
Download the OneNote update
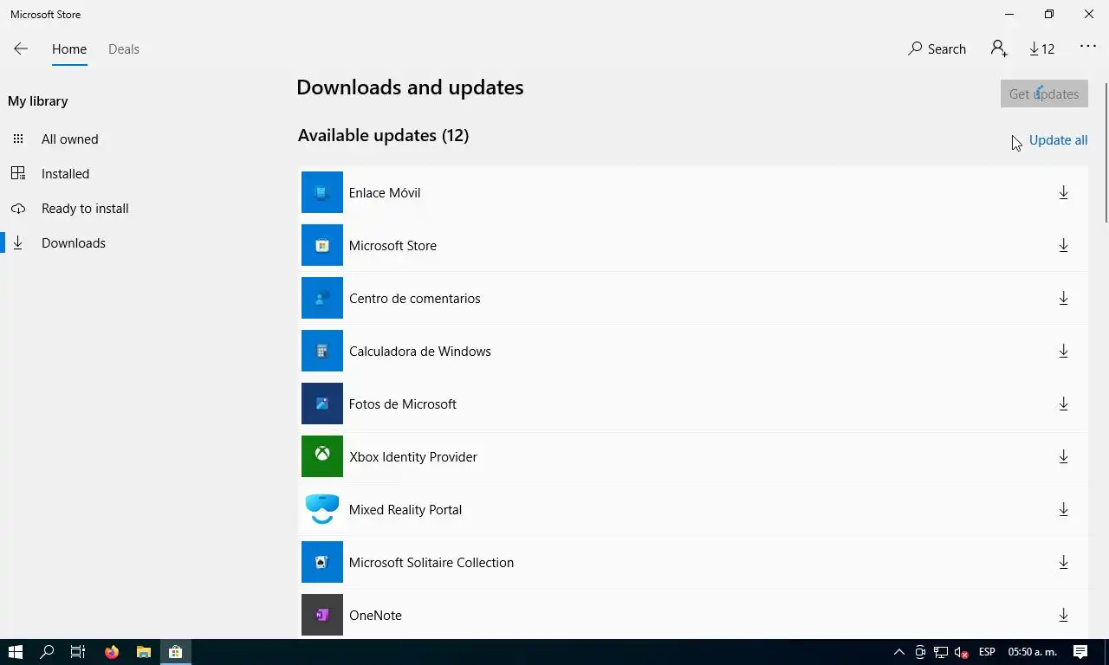click(1063, 615)
